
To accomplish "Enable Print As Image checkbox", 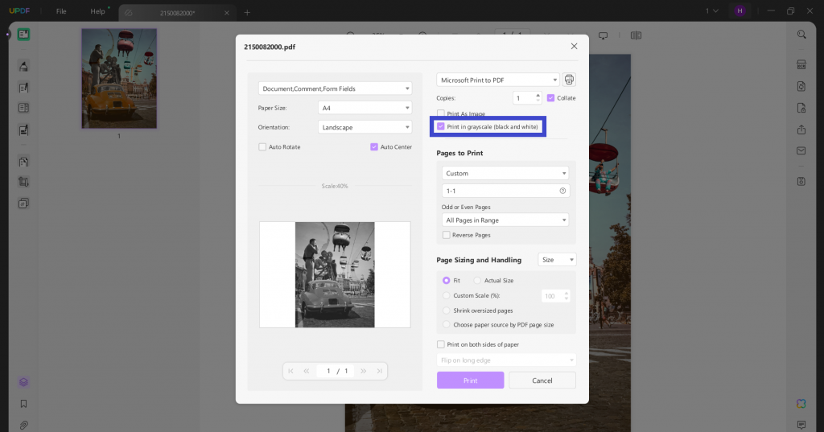I will click(441, 113).
